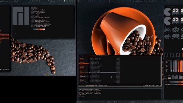This screenshot has height=103, width=183.
Task: Click the CPU stars indicator on bottom panel
Action: pos(47,74)
